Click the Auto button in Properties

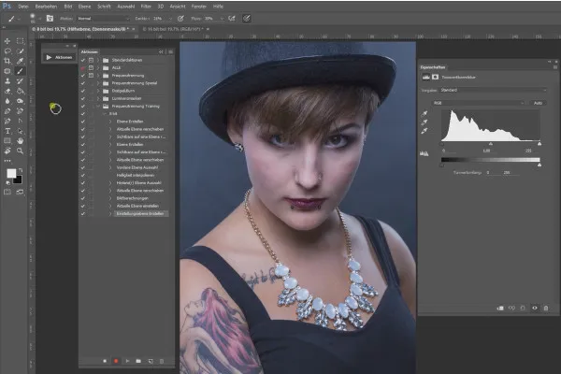(539, 103)
